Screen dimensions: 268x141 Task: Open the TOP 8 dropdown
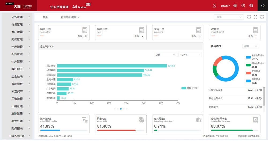(190, 55)
